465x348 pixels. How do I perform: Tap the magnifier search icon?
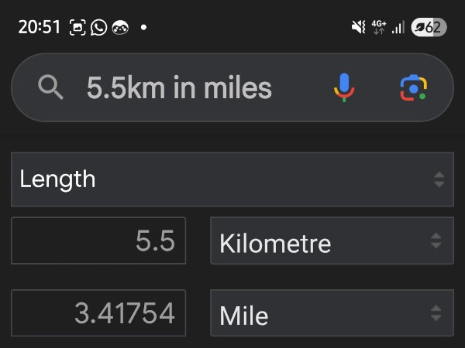pyautogui.click(x=51, y=88)
